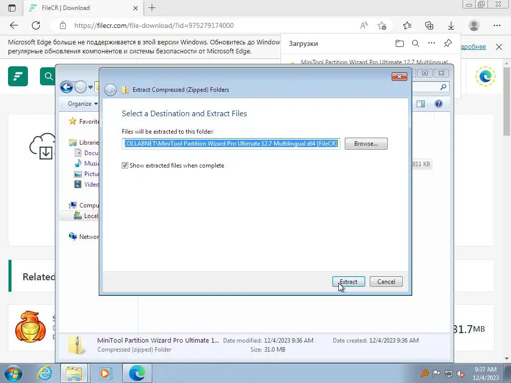Click the Read aloud icon in address bar
The image size is (511, 383).
pos(364,25)
